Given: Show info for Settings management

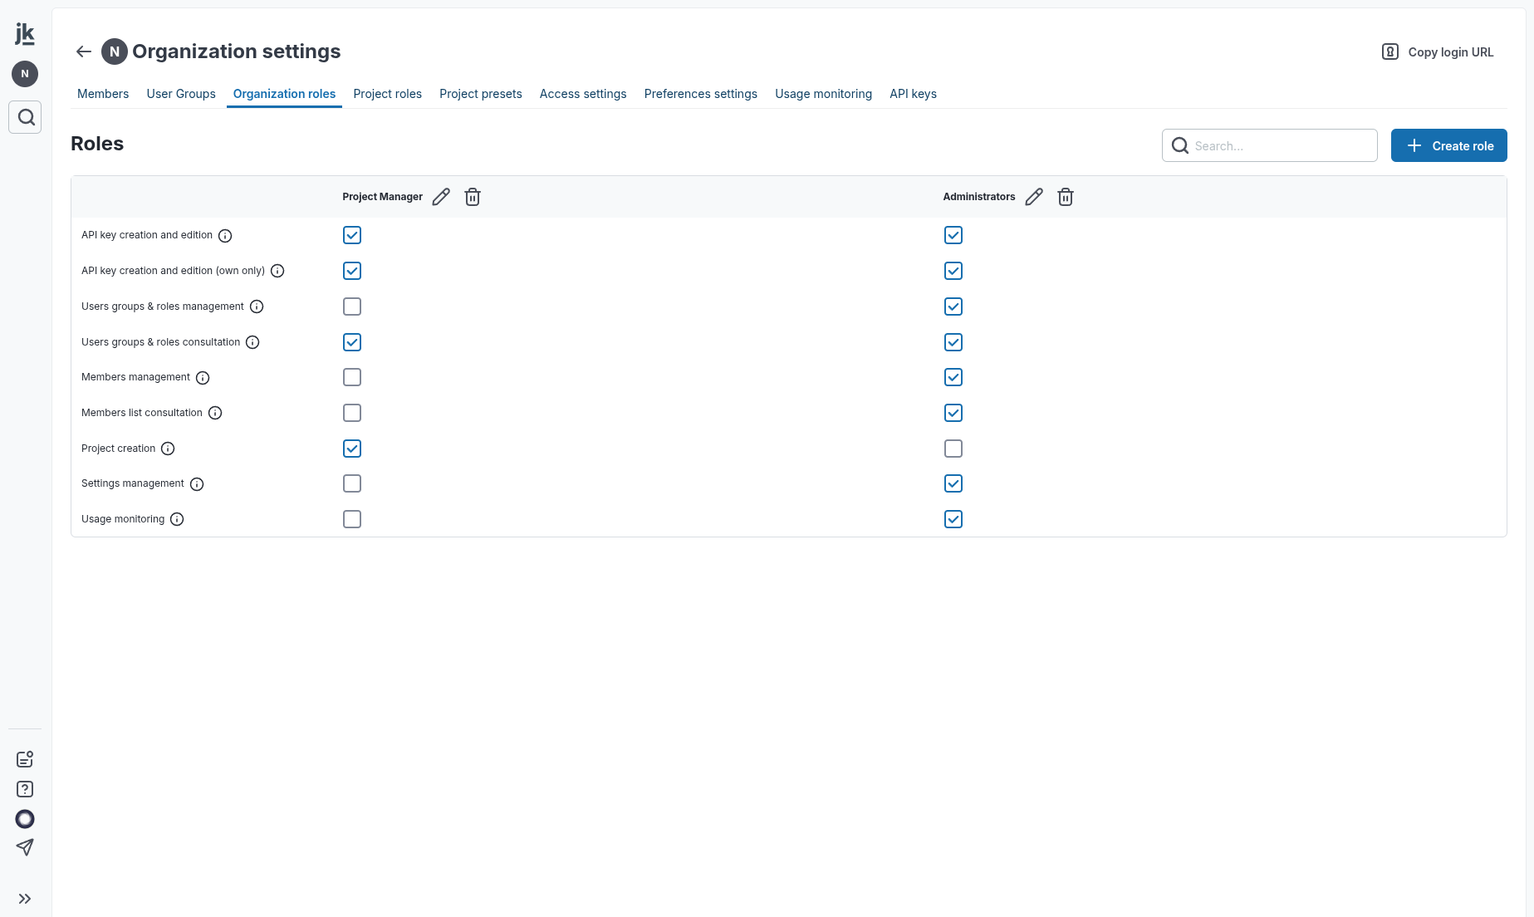Looking at the screenshot, I should coord(197,484).
